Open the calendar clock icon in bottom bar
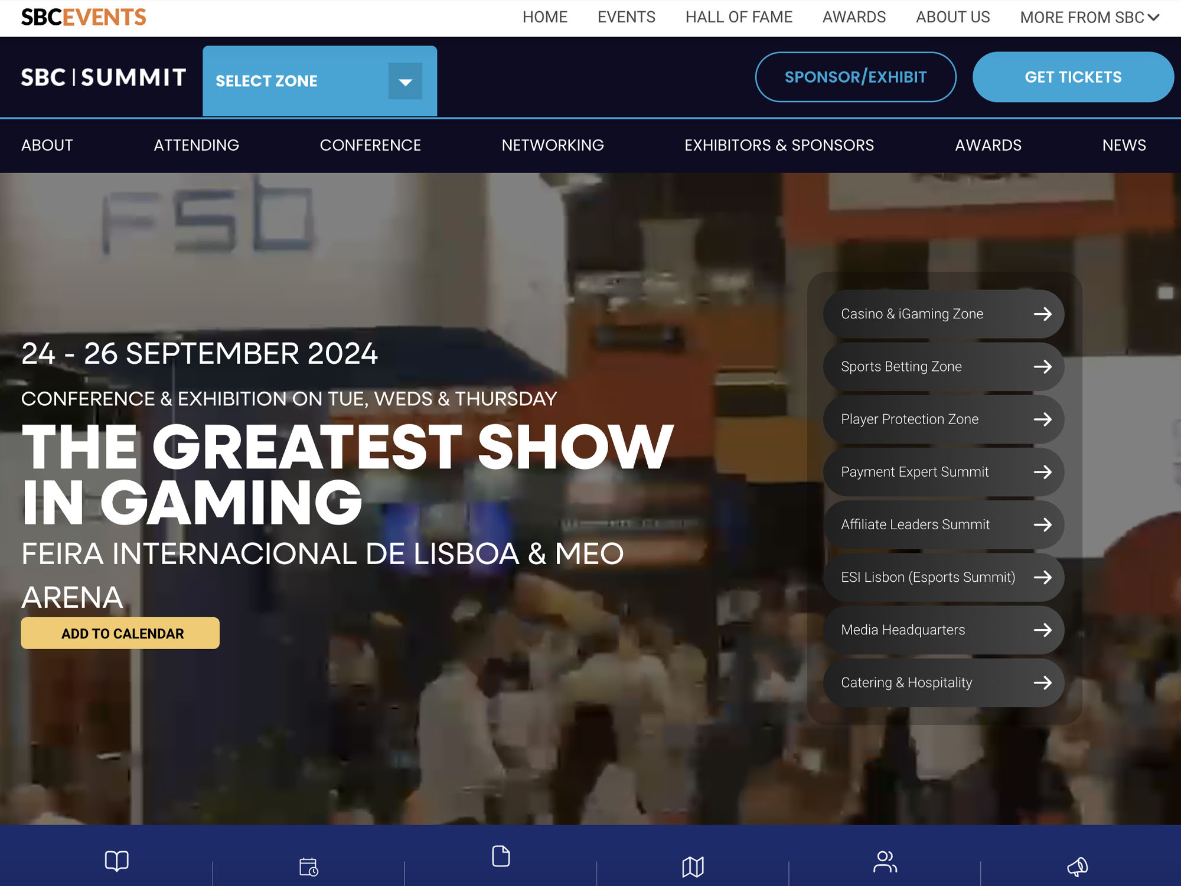This screenshot has height=886, width=1181. (x=308, y=867)
